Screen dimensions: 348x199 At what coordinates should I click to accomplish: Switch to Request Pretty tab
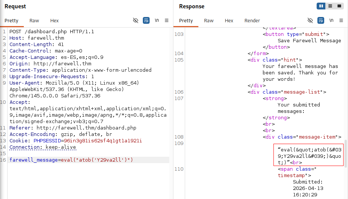point(11,21)
